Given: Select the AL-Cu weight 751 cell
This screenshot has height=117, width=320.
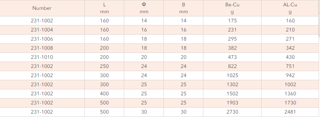Looking at the screenshot, I should point(290,66).
